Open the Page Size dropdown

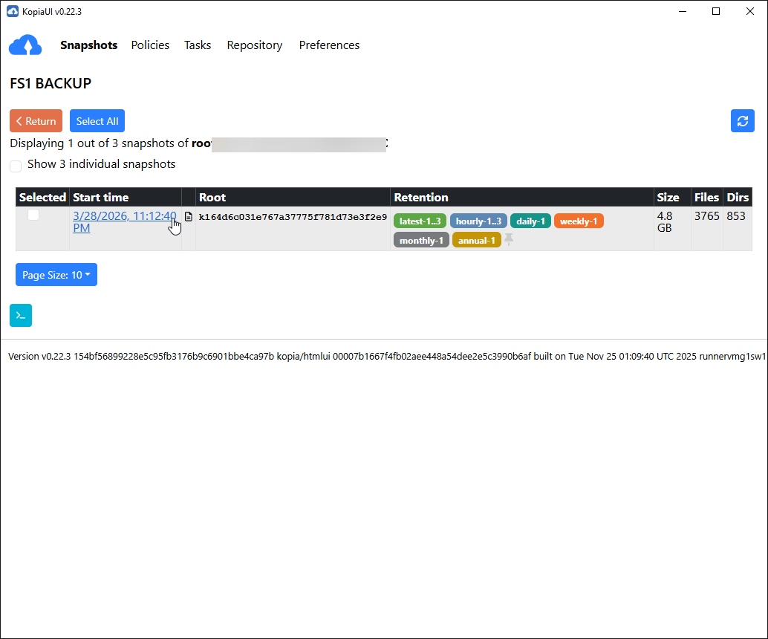[x=56, y=274]
